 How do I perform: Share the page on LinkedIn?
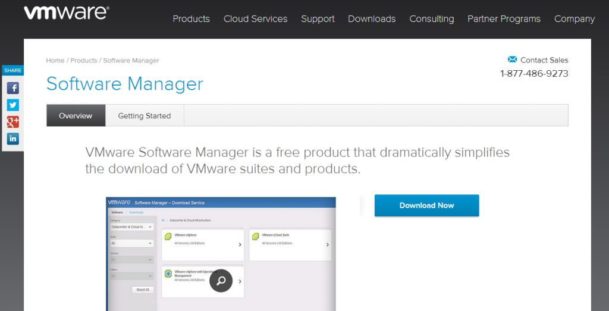[13, 139]
